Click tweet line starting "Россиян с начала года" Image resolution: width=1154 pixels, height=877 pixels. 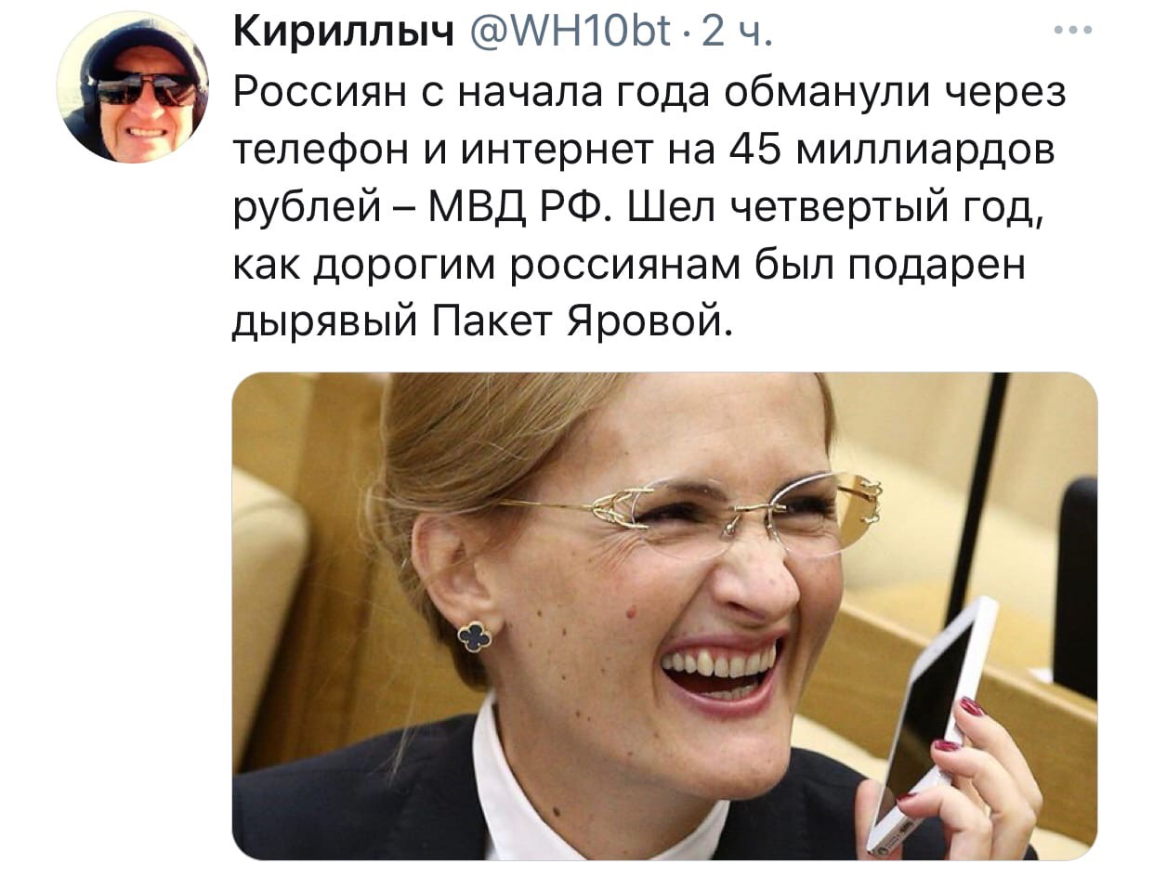pyautogui.click(x=649, y=93)
